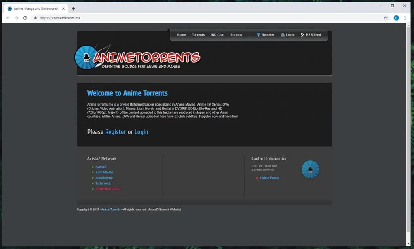The width and height of the screenshot is (414, 249).
Task: Click the page reload icon
Action: [x=25, y=18]
